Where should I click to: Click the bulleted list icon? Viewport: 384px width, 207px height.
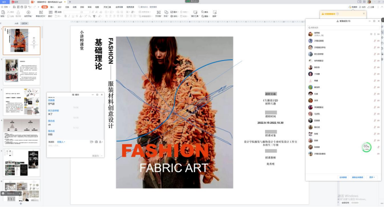(x=106, y=12)
